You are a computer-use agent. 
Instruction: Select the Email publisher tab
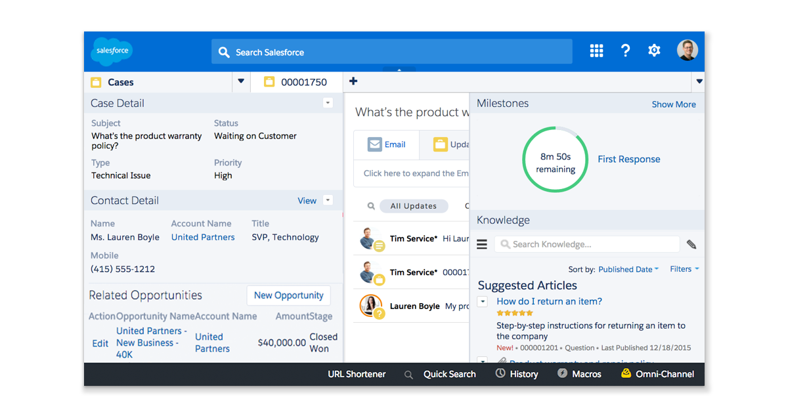(x=387, y=144)
